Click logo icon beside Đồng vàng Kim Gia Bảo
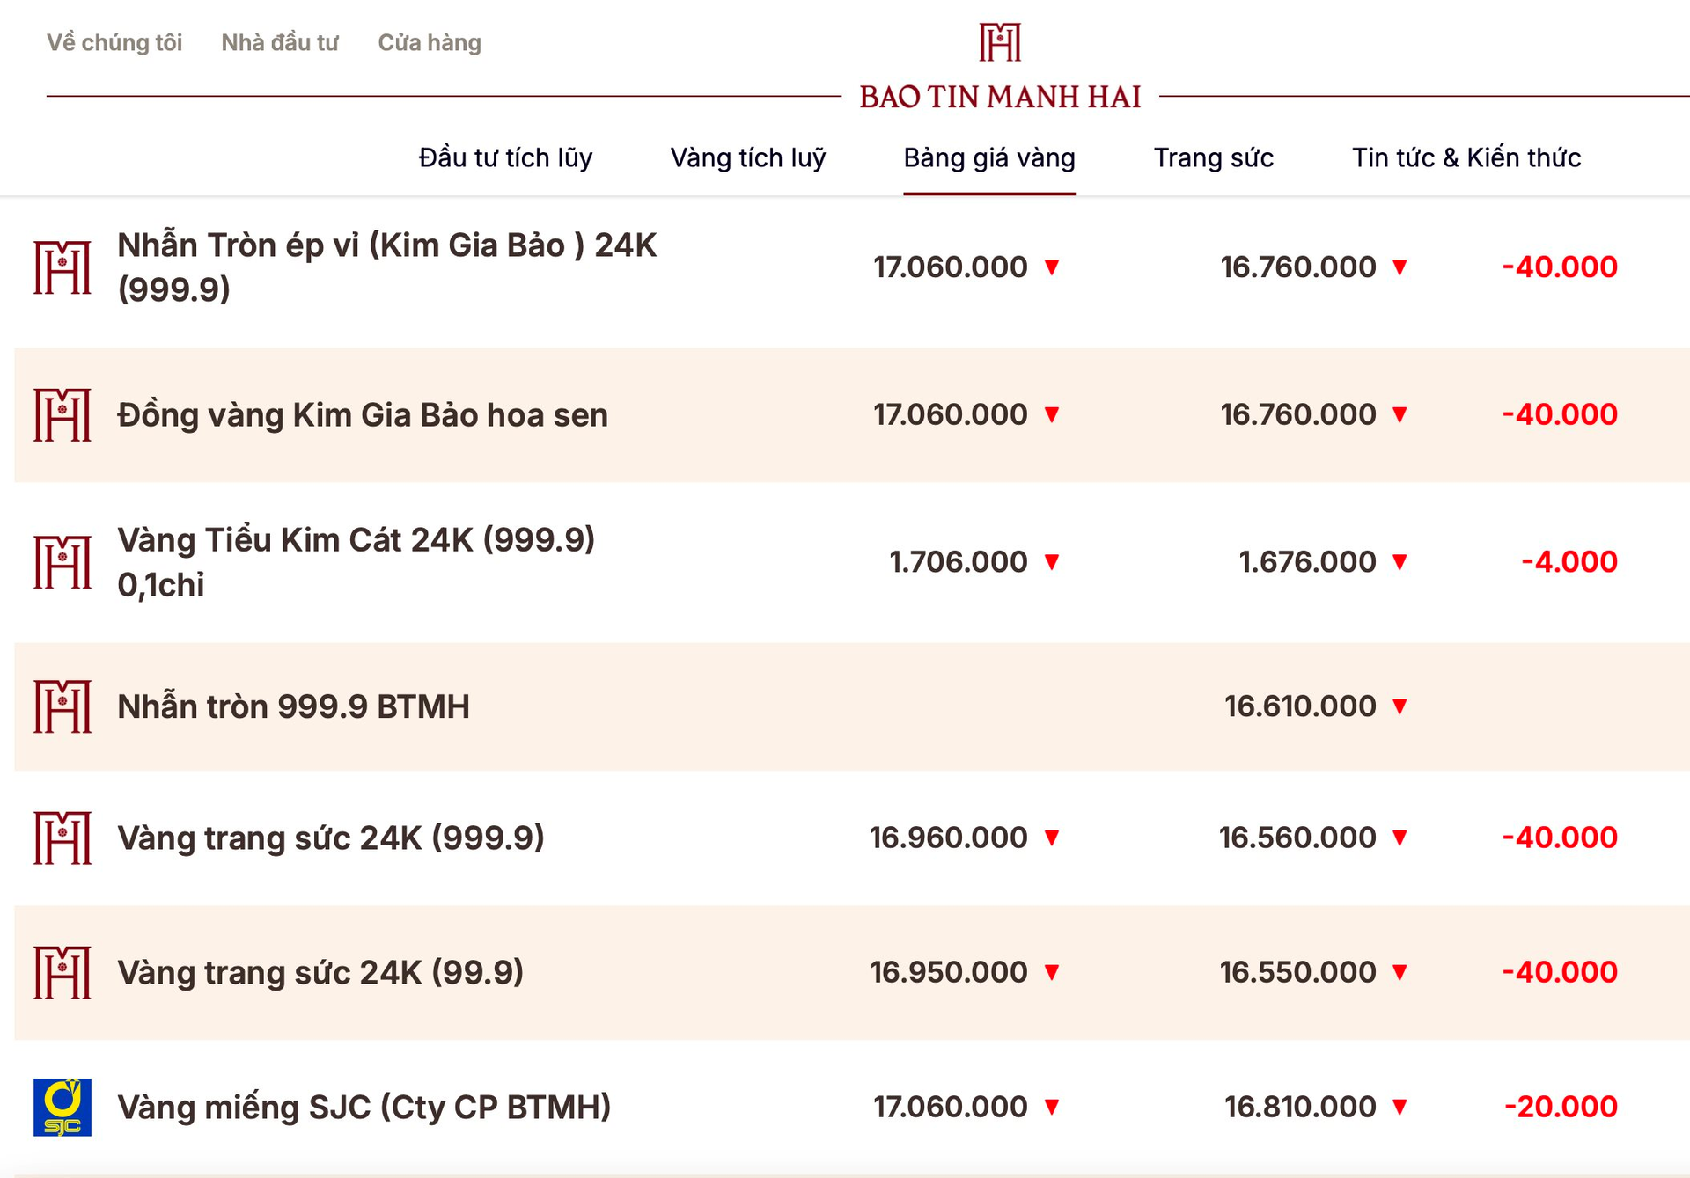1690x1178 pixels. pos(62,414)
